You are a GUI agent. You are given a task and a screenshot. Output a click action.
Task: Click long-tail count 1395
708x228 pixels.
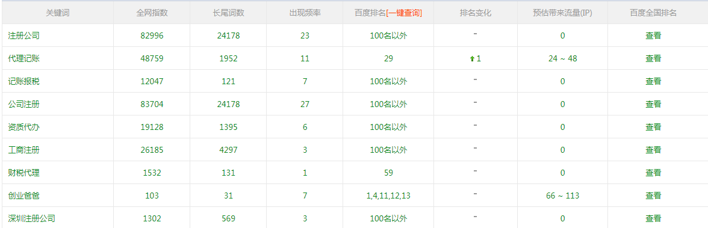(x=229, y=127)
